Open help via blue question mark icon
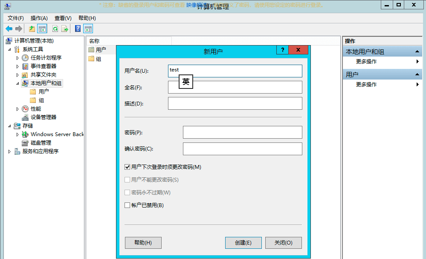Image resolution: width=426 pixels, height=259 pixels. 78,28
